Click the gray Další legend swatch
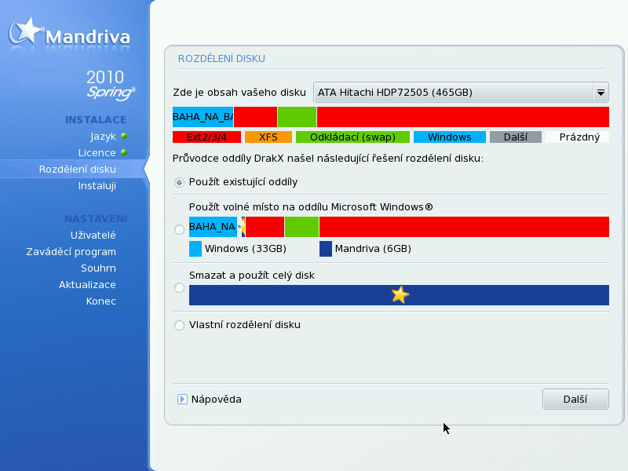Image resolution: width=628 pixels, height=471 pixels. (x=516, y=137)
